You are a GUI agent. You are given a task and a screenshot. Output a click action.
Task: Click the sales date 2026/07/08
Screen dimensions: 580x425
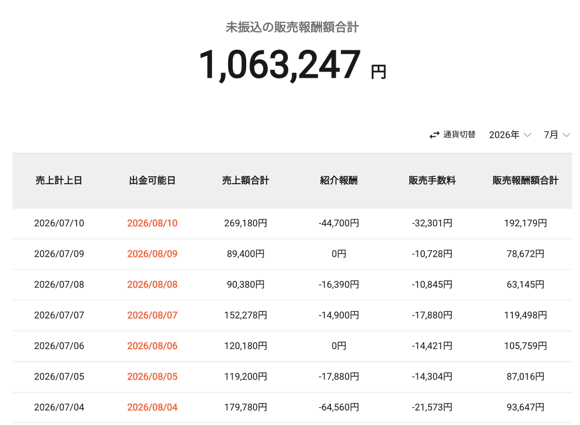[x=59, y=285]
